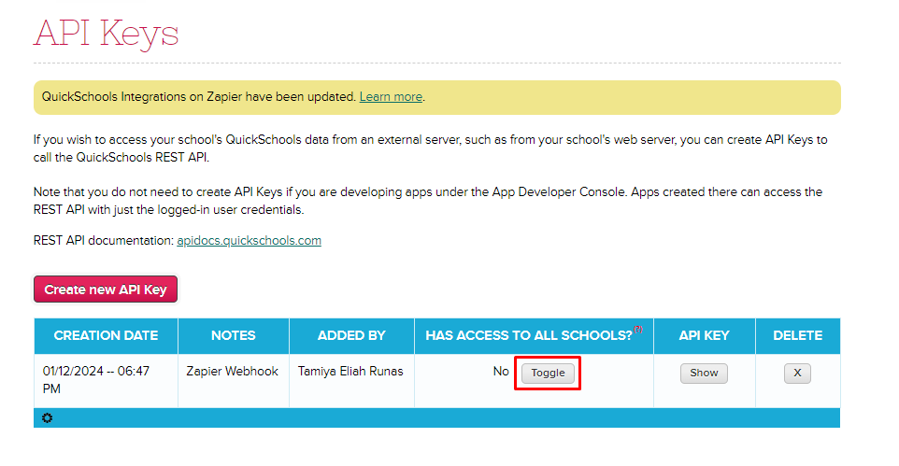Click the API Keys page heading

point(107,34)
